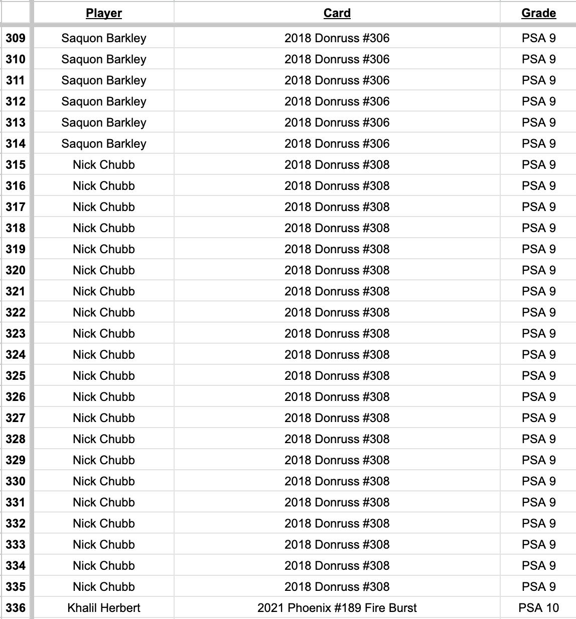Select Nick Chubb cell in row 315
This screenshot has width=576, height=619.
click(x=104, y=165)
